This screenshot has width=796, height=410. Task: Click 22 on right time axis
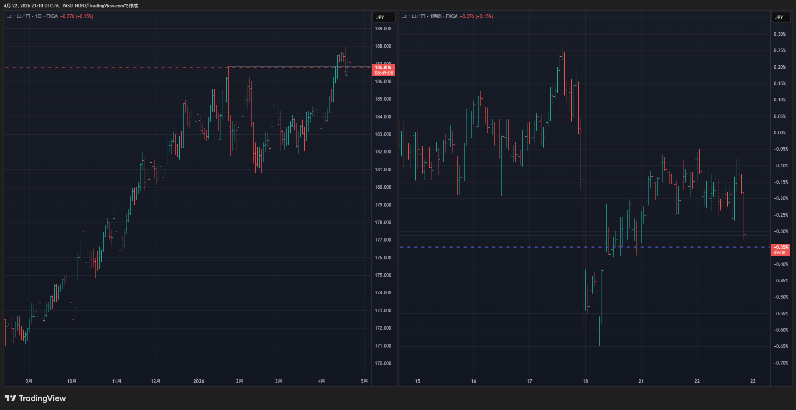pyautogui.click(x=697, y=381)
